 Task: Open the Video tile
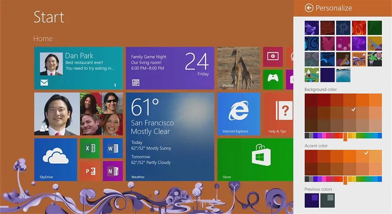pos(273,57)
